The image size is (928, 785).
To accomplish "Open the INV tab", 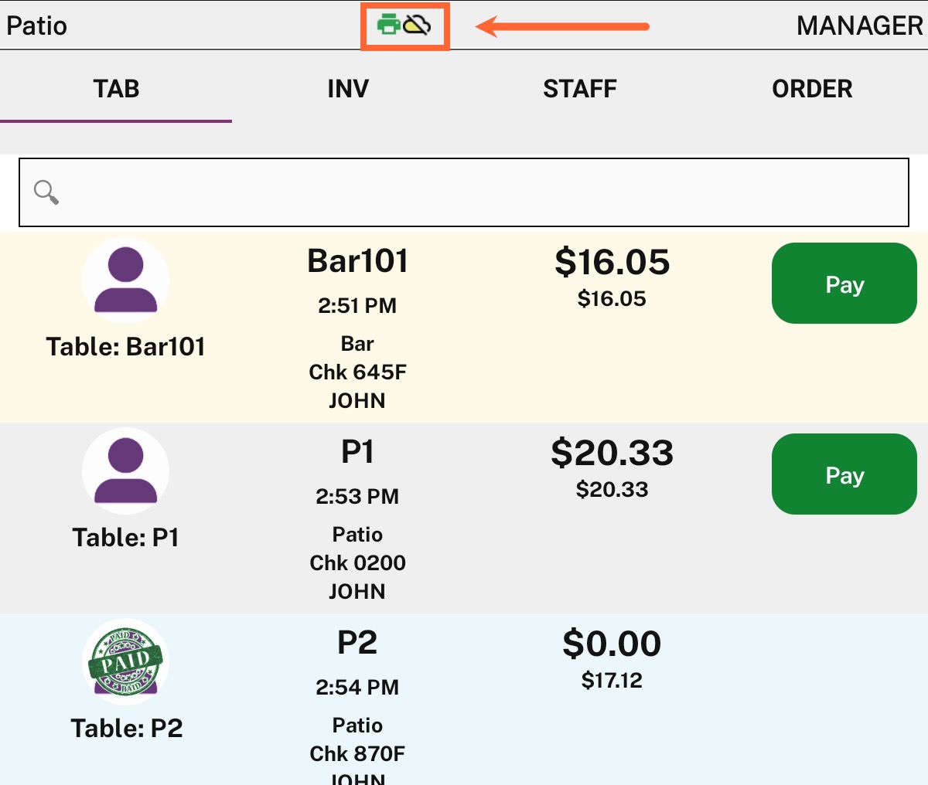I will (x=348, y=89).
